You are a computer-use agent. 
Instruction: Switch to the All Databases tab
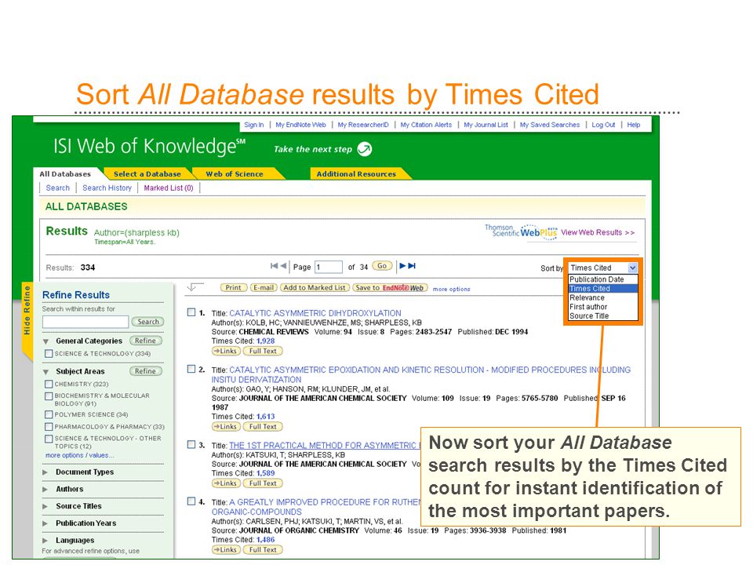point(65,174)
